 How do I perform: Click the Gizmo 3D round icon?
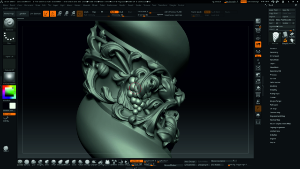[80, 14]
